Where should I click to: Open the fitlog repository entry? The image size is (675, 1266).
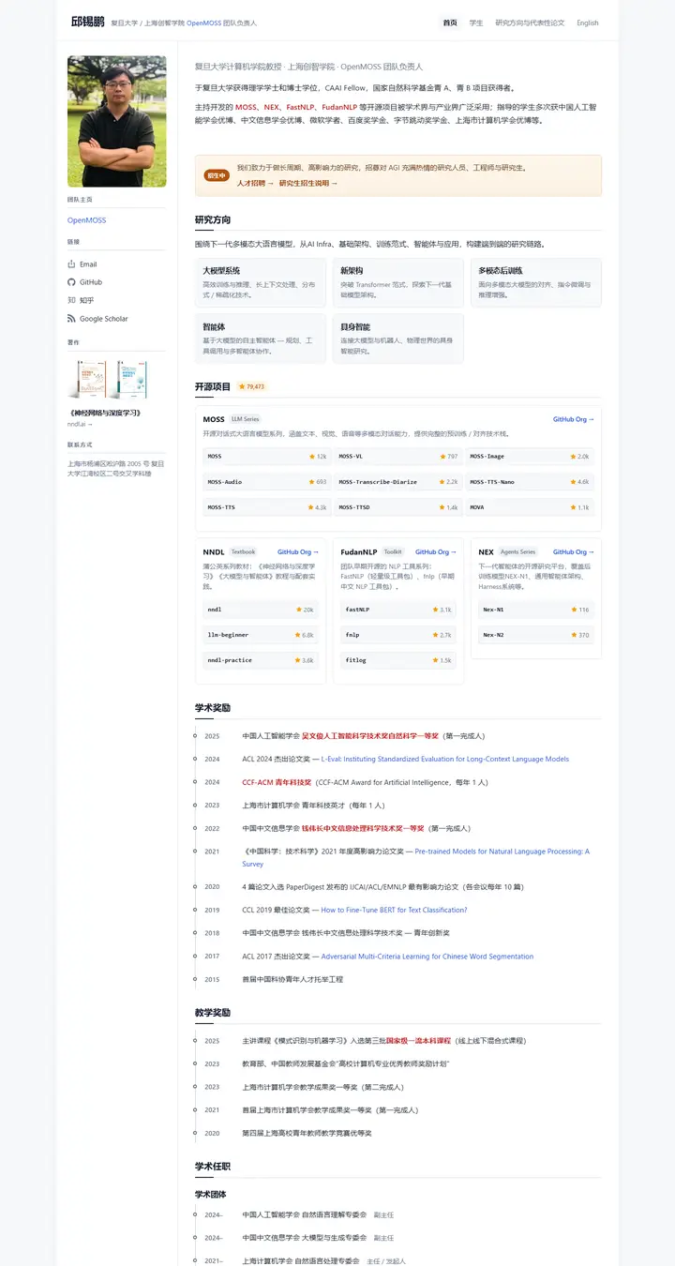tap(398, 660)
